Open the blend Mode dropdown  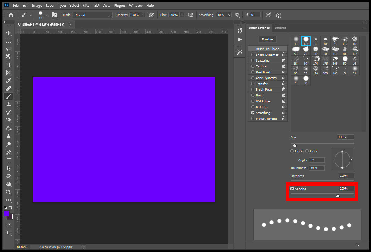tap(92, 15)
